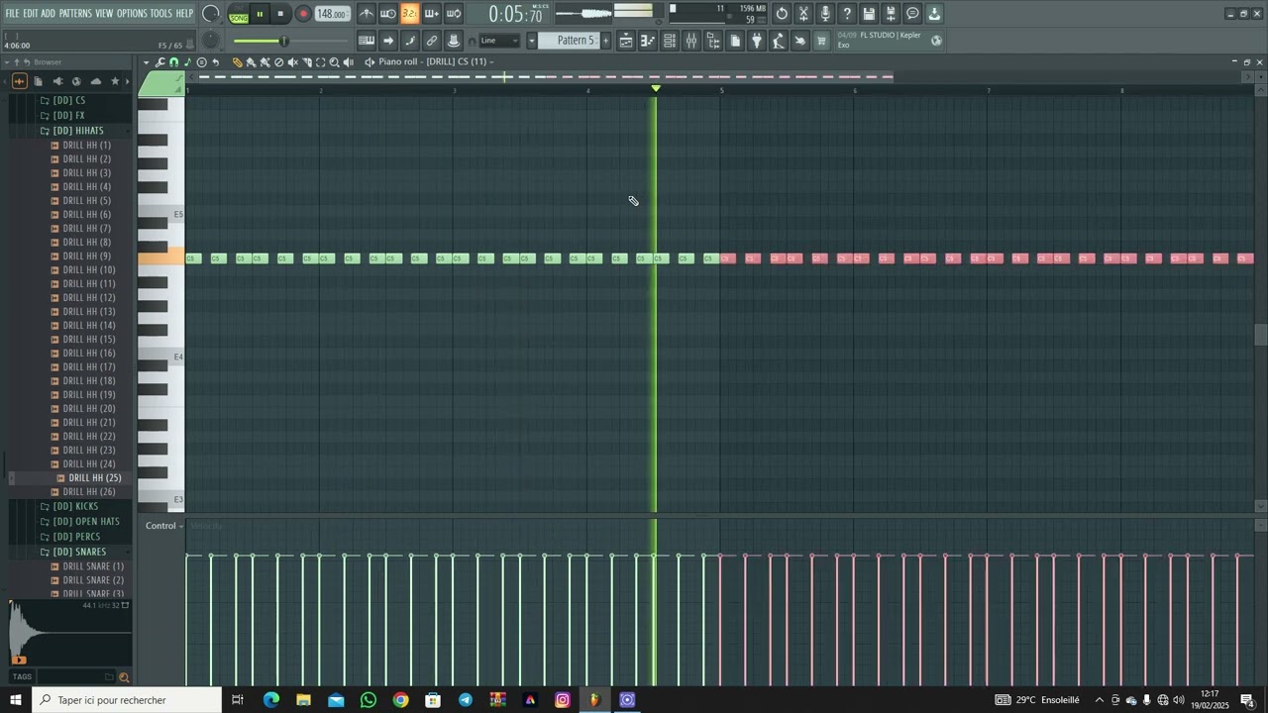Viewport: 1268px width, 713px height.
Task: Toggle Song/Pattern mode switch
Action: (239, 14)
